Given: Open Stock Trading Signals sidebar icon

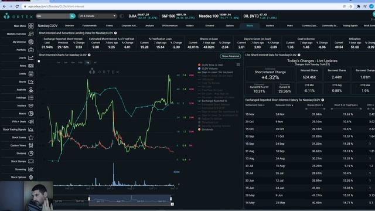Looking at the screenshot, I should tap(31, 130).
